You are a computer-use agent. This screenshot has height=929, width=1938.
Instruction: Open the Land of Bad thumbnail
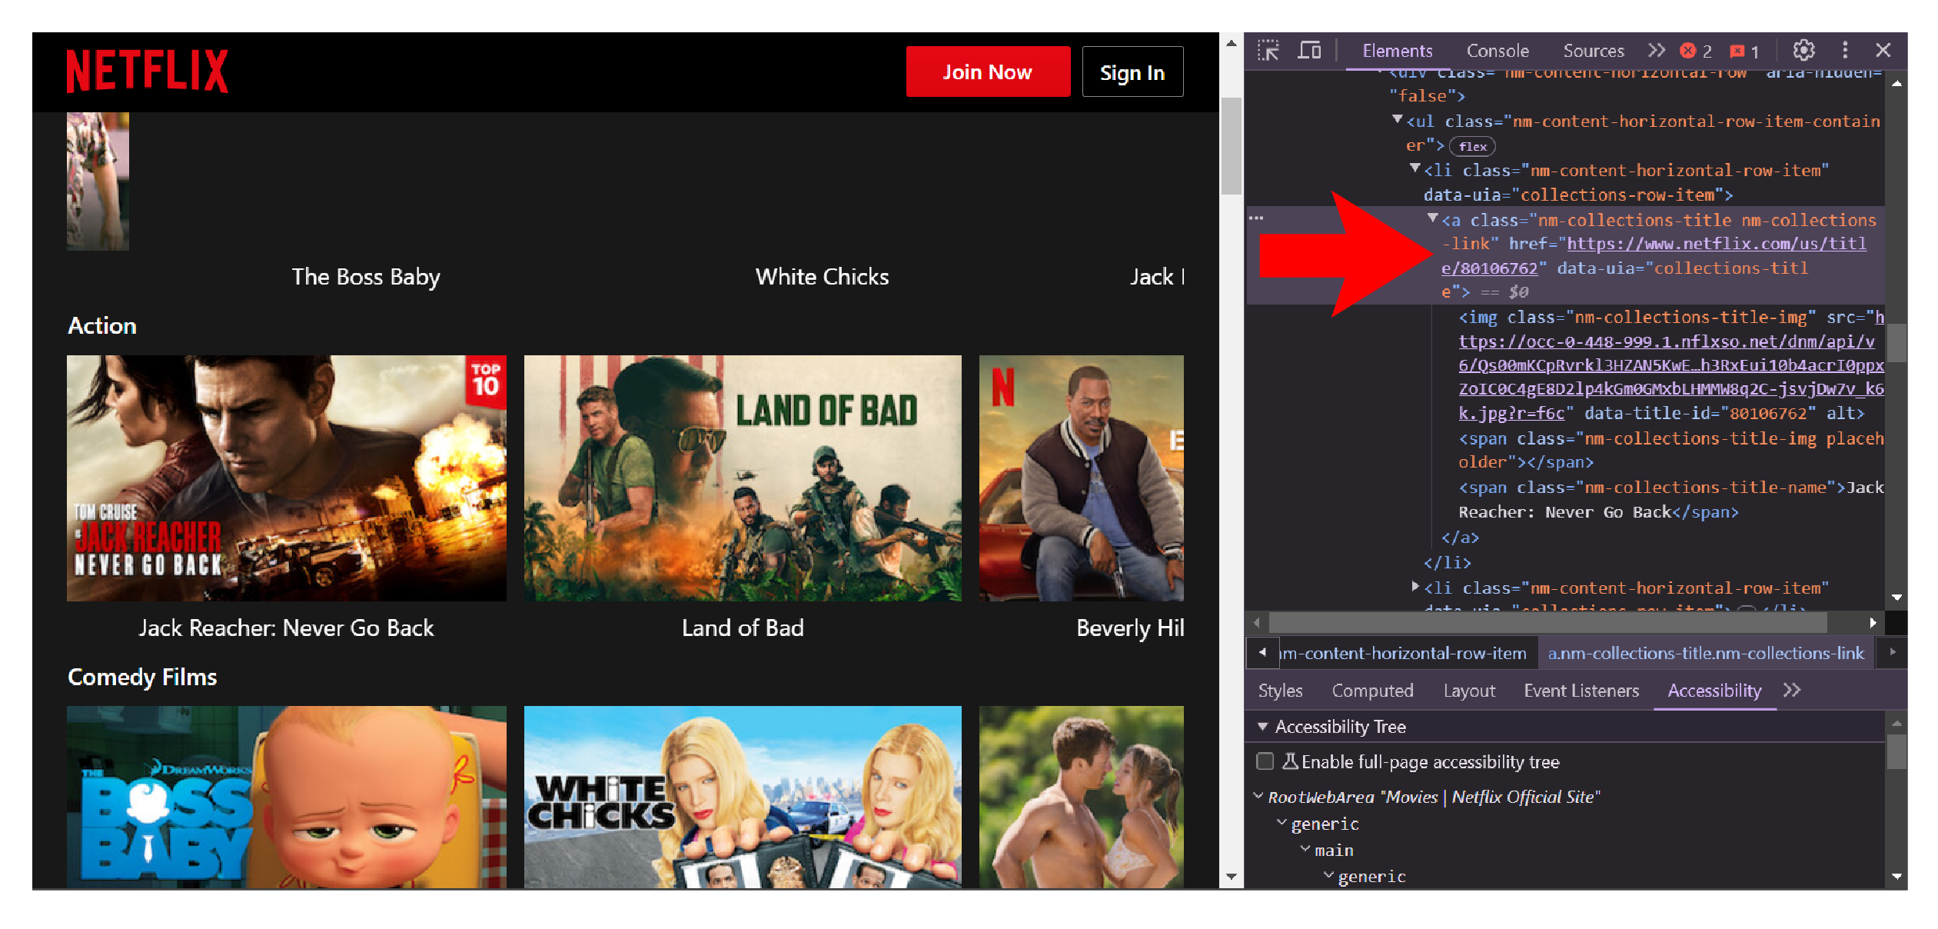click(743, 478)
